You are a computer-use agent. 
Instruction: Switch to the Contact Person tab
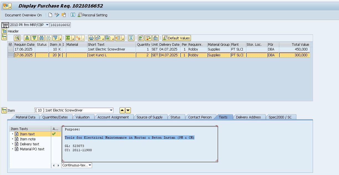(200, 117)
